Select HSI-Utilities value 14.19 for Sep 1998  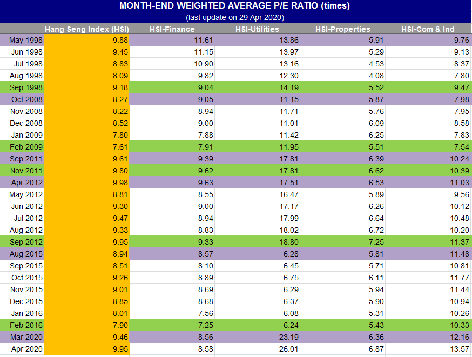point(289,87)
